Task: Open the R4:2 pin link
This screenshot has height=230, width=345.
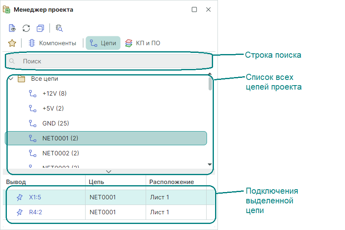Action: [36, 212]
